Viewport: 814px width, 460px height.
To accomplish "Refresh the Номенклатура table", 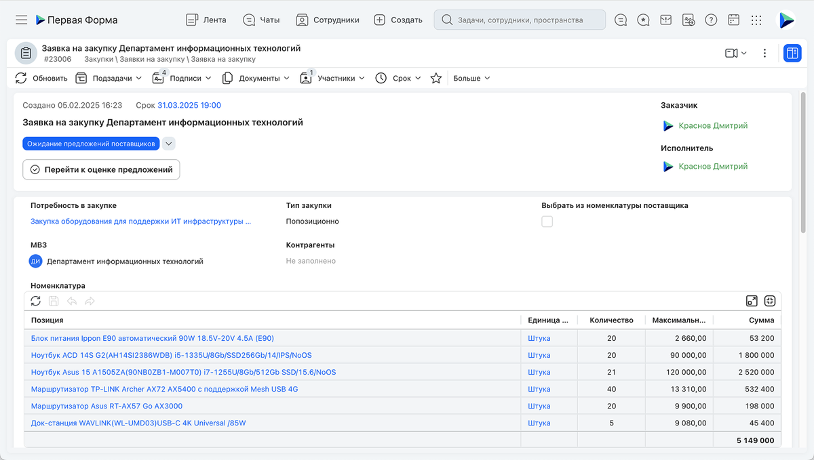I will (36, 301).
